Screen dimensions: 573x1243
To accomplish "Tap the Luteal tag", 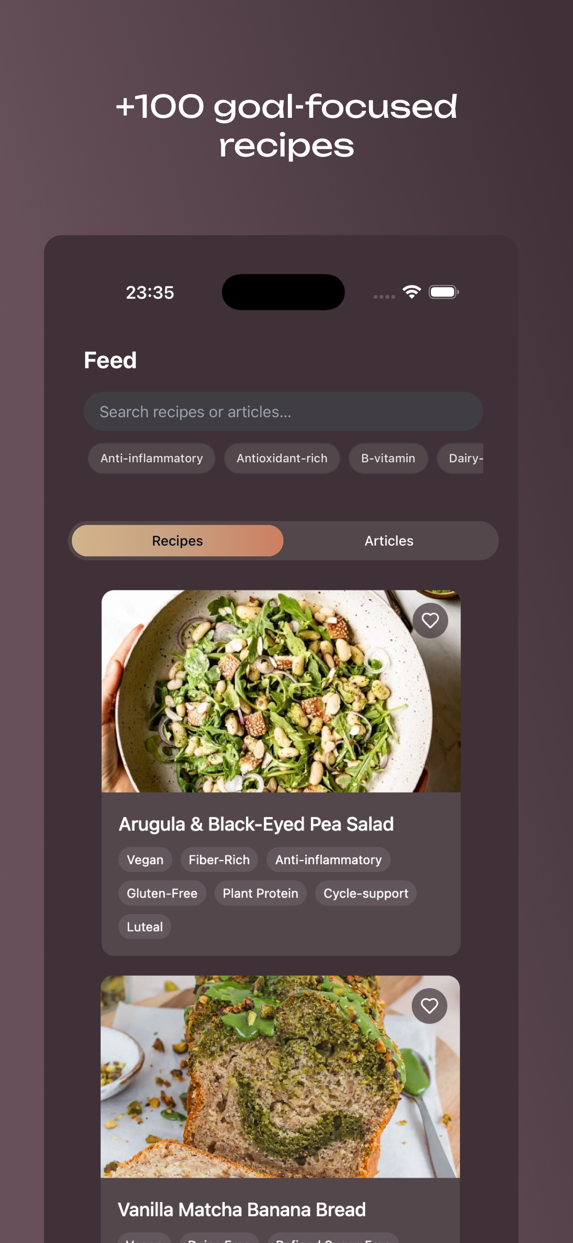I will click(x=145, y=927).
